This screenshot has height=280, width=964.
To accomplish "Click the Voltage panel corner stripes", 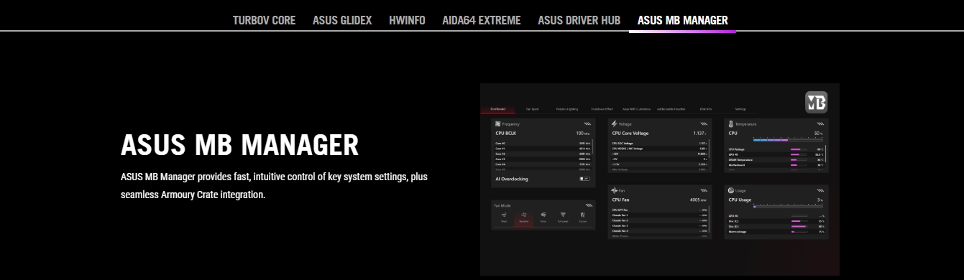I will [704, 124].
